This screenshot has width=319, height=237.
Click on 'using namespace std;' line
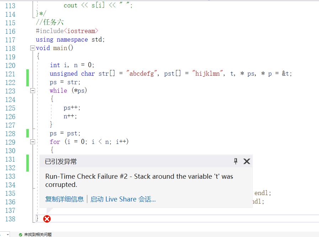click(70, 39)
